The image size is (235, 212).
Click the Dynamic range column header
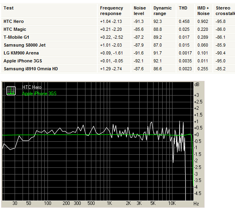pos(163,11)
